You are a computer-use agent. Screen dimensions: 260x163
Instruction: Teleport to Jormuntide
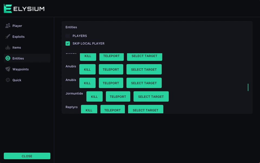point(118,96)
